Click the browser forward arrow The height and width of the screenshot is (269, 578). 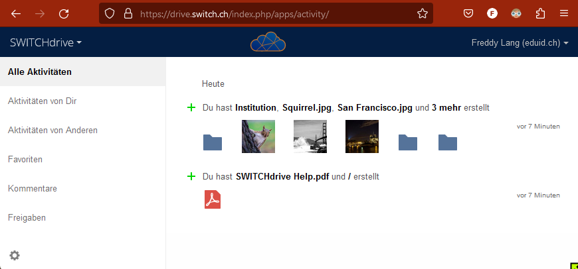tap(40, 14)
